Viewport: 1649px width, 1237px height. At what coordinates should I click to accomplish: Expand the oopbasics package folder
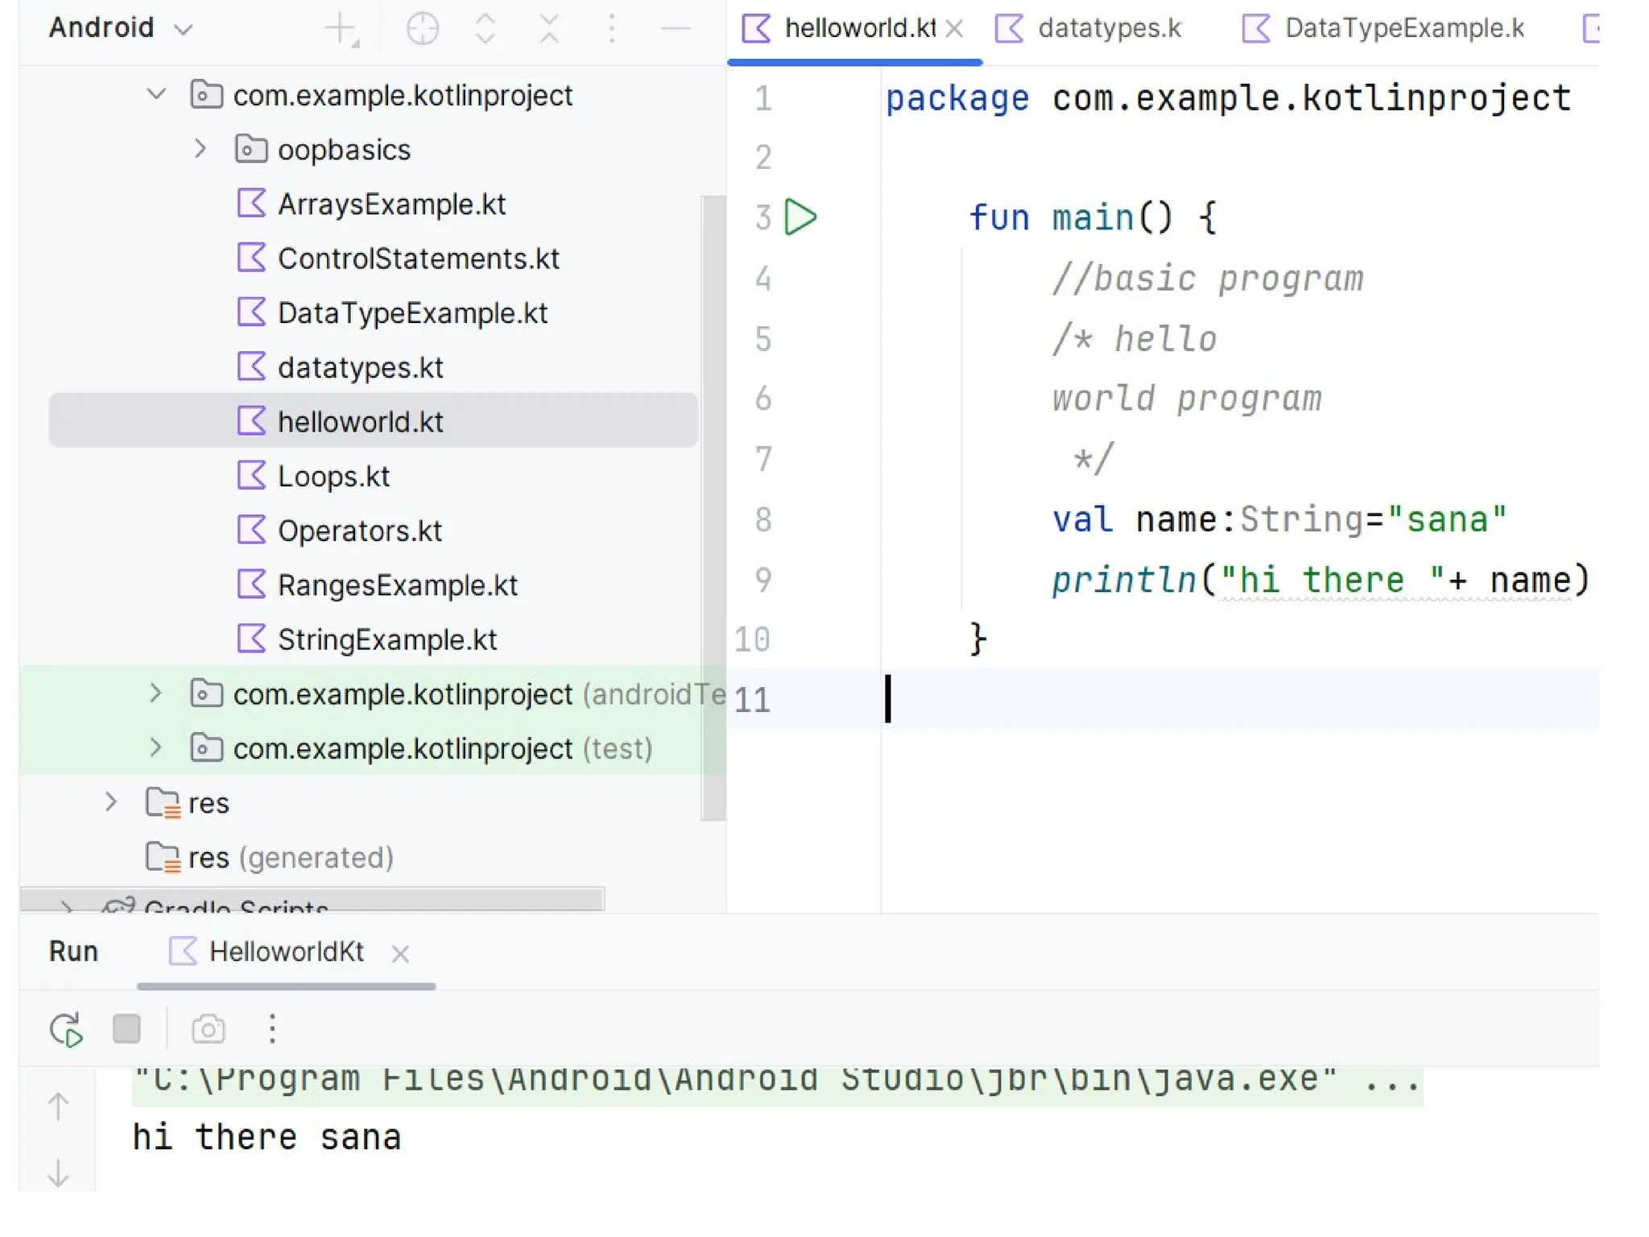(200, 149)
